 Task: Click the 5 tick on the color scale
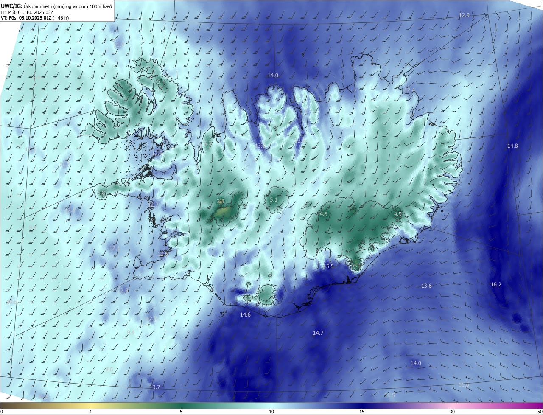[181, 412]
